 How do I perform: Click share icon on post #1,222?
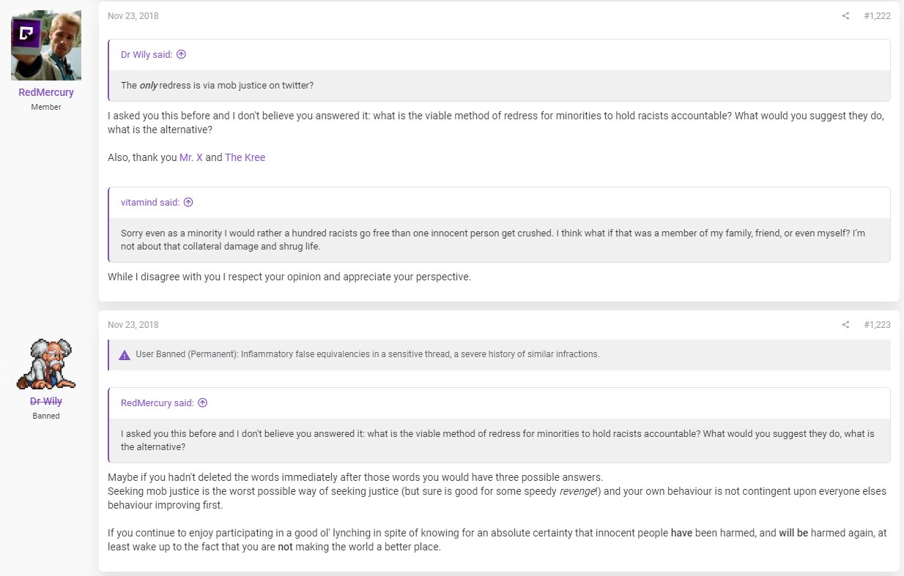[x=845, y=16]
